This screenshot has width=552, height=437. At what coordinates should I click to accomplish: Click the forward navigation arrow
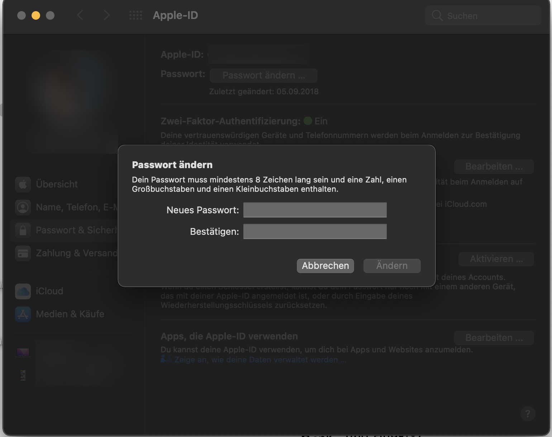pyautogui.click(x=106, y=15)
